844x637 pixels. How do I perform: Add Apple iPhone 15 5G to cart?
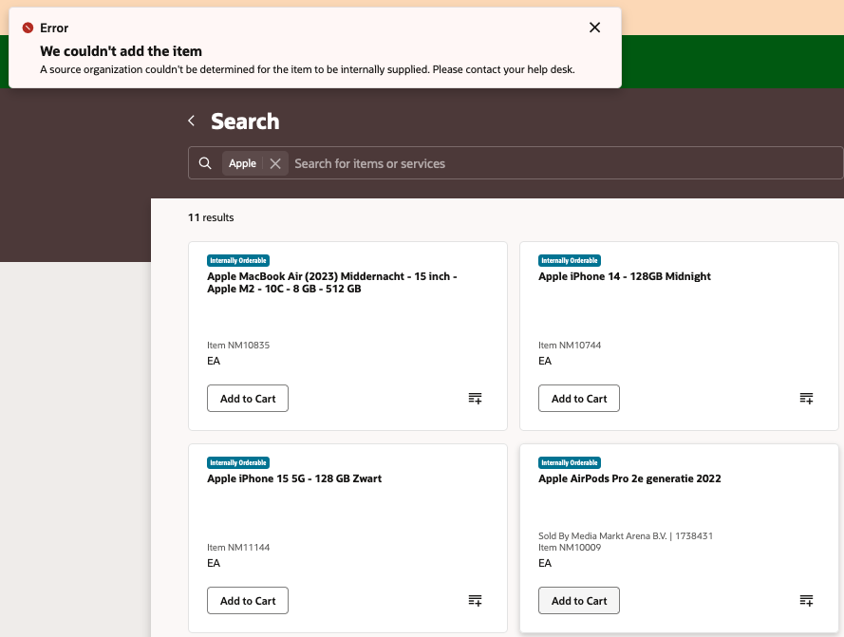click(247, 600)
